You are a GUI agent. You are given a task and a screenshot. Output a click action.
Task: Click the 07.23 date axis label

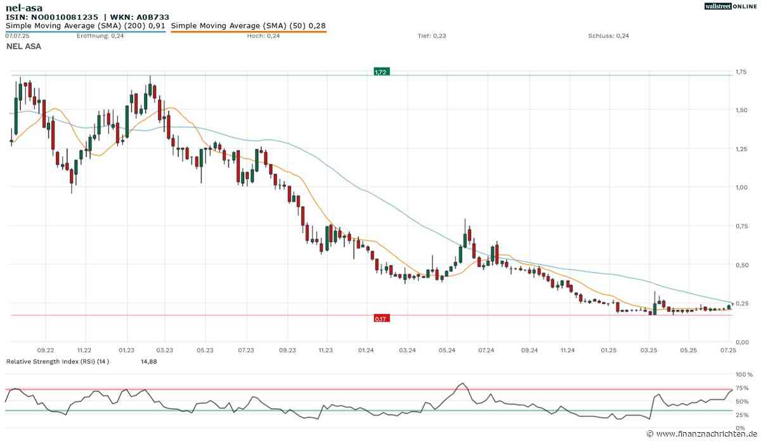click(245, 350)
